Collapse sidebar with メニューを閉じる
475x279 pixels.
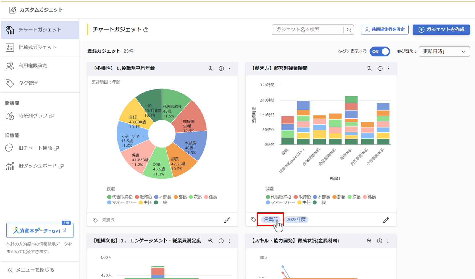[x=31, y=270]
